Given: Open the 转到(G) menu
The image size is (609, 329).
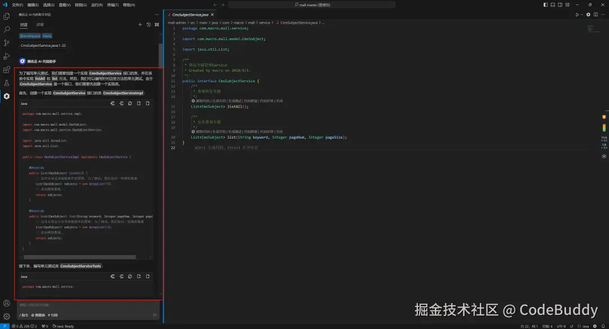Looking at the screenshot, I should pyautogui.click(x=81, y=5).
